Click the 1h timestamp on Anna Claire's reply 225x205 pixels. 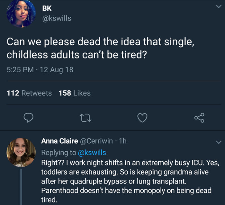[123, 141]
